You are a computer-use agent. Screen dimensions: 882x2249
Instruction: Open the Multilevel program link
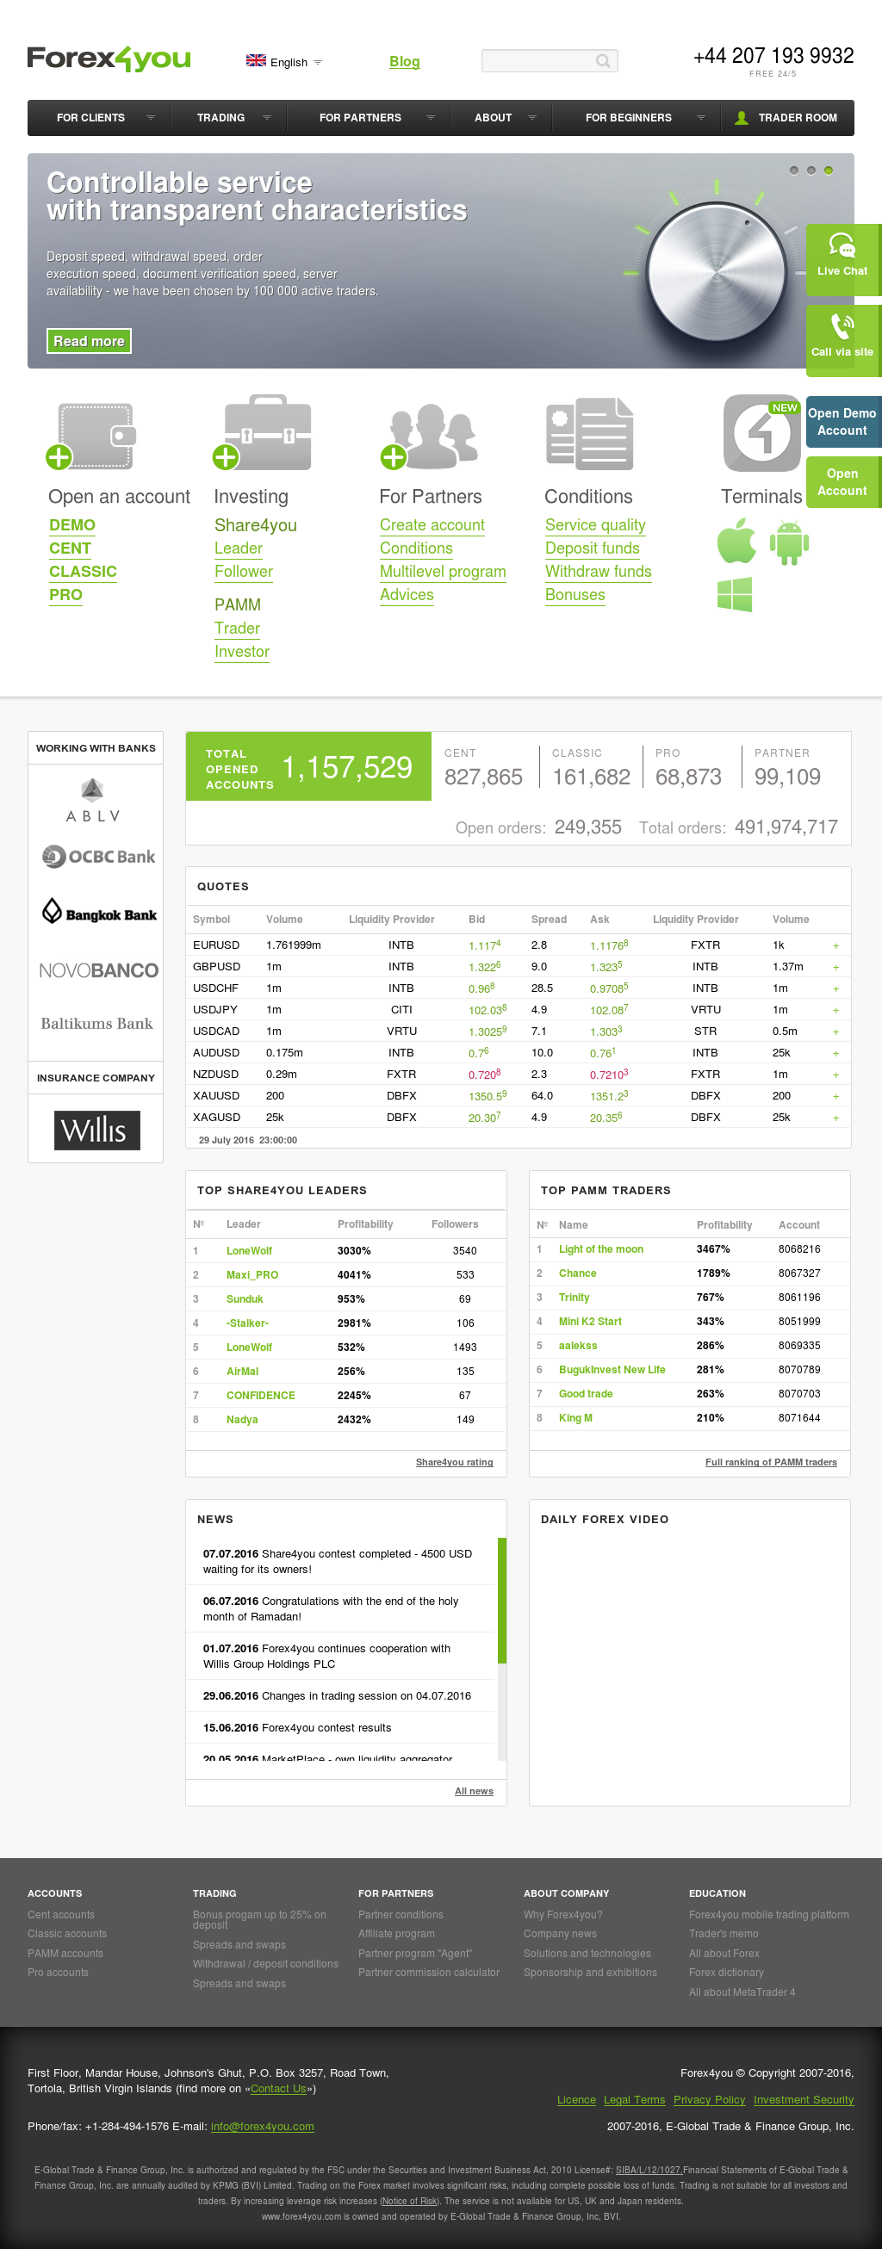point(443,572)
